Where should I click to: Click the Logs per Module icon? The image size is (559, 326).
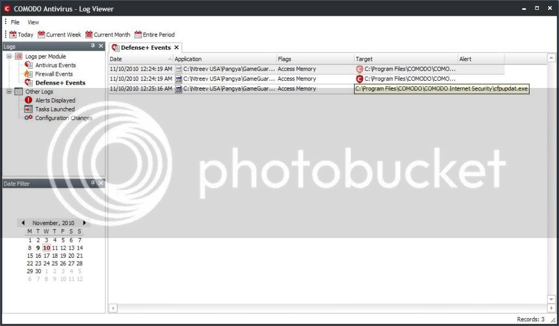19,56
